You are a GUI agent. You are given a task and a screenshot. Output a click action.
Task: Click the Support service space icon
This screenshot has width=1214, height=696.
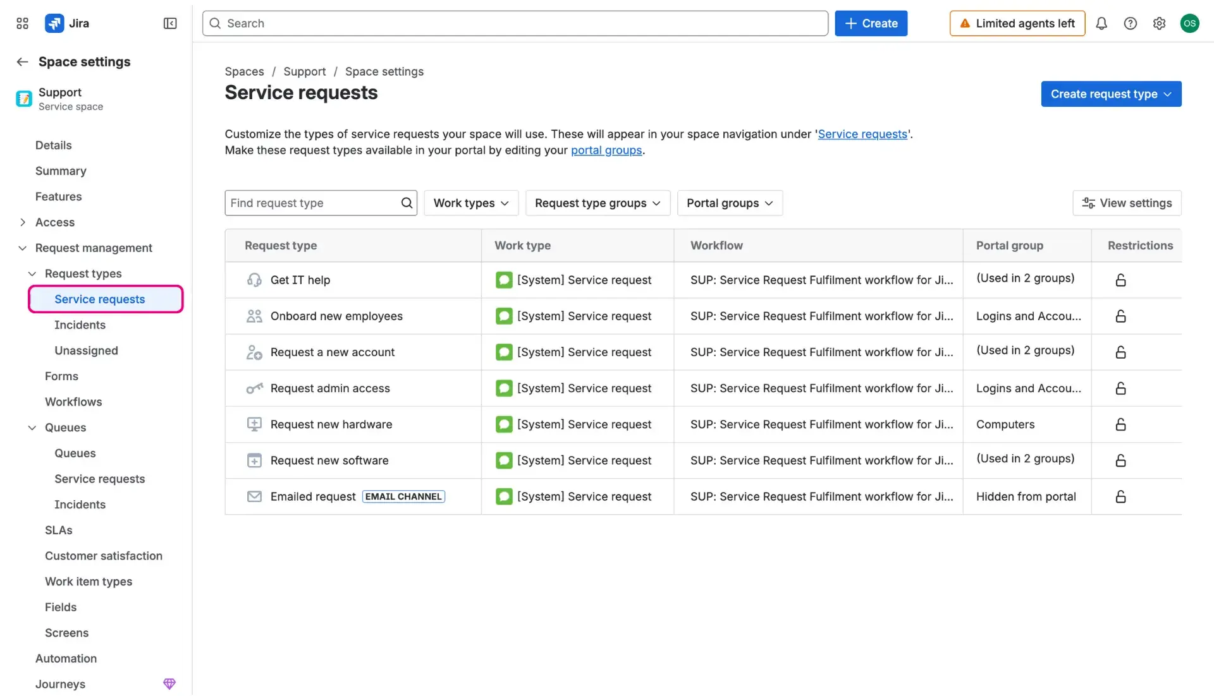pyautogui.click(x=23, y=99)
